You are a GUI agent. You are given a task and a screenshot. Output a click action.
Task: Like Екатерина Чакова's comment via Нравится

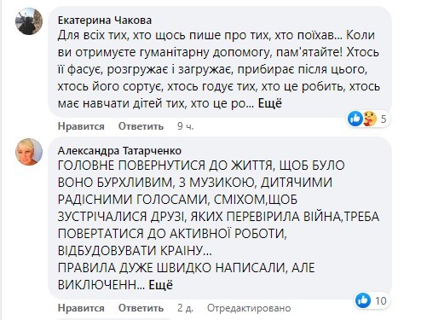tap(81, 126)
